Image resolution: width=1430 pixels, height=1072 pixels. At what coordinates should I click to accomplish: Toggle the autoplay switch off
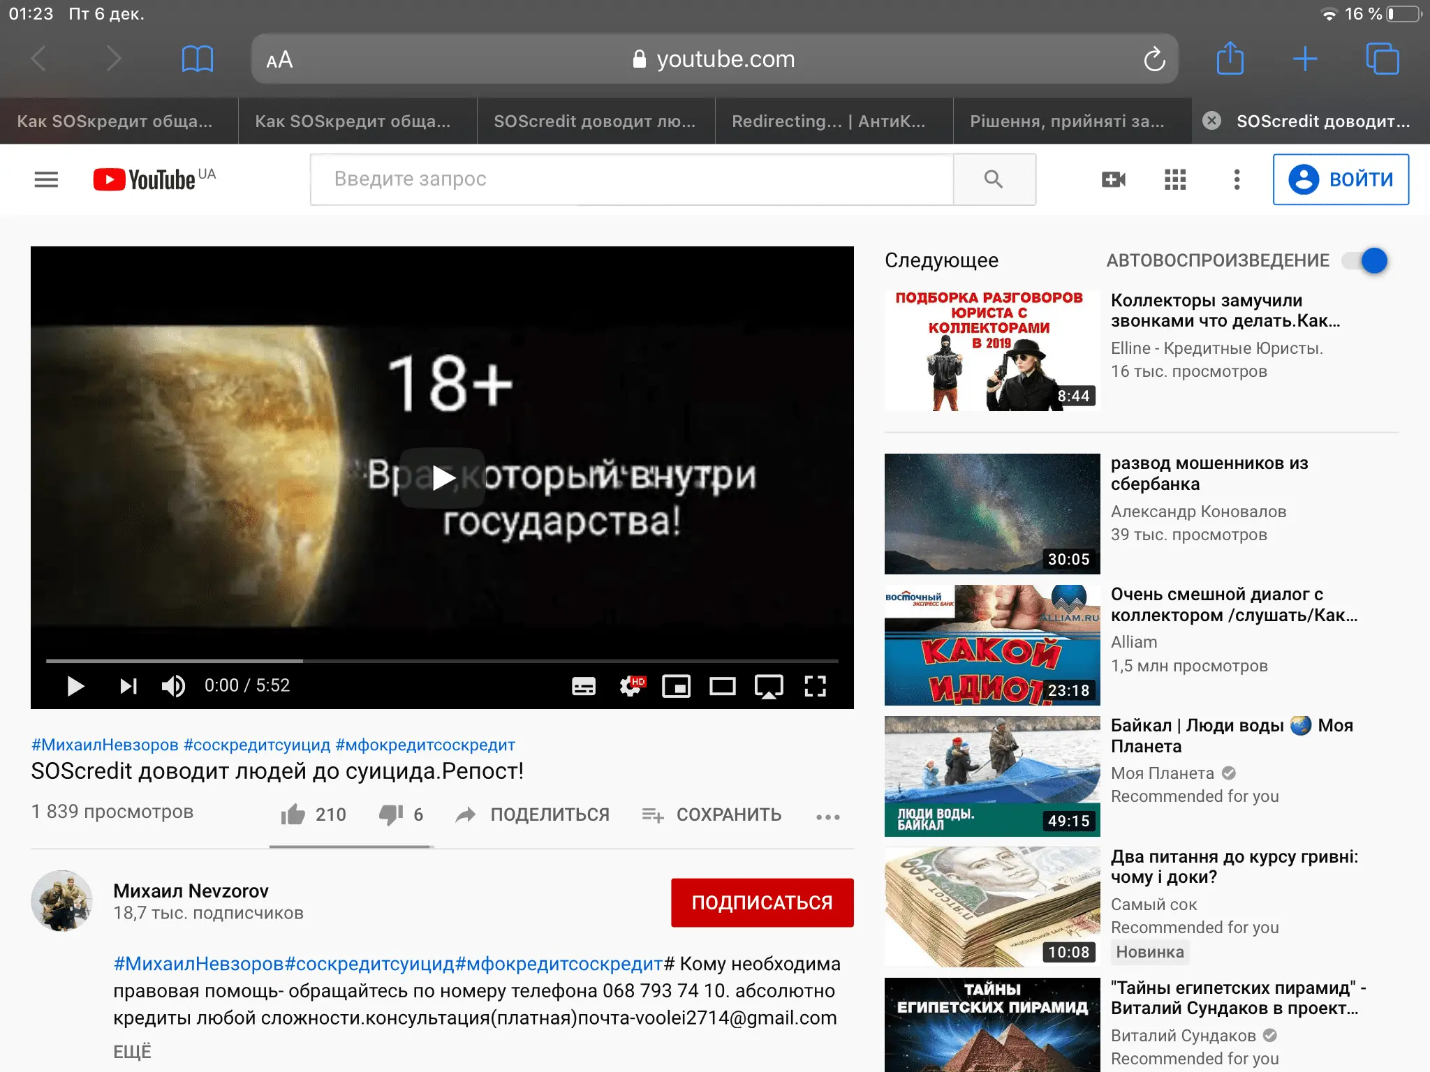click(1364, 260)
